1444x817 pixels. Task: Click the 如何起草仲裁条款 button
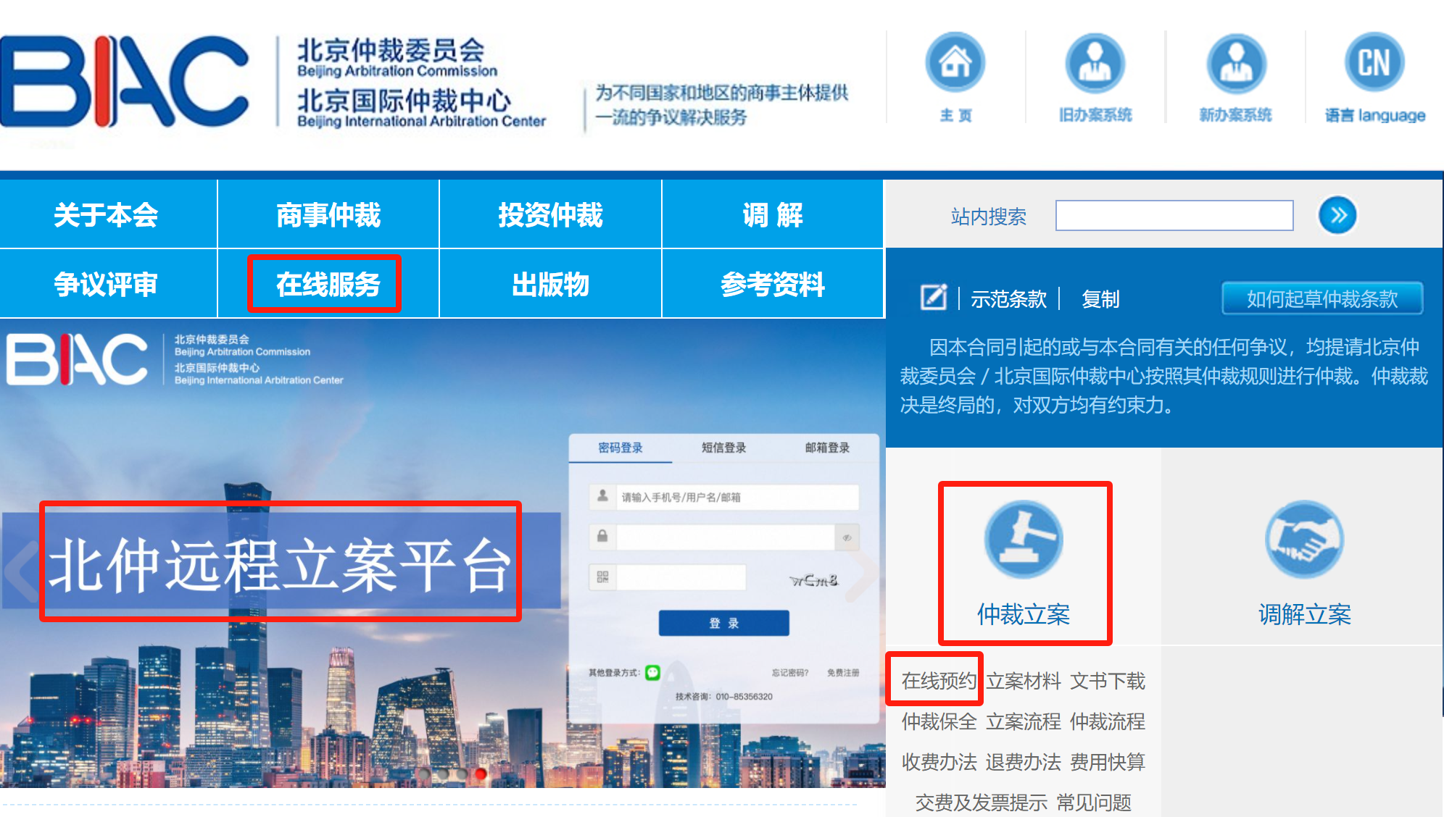(1322, 298)
